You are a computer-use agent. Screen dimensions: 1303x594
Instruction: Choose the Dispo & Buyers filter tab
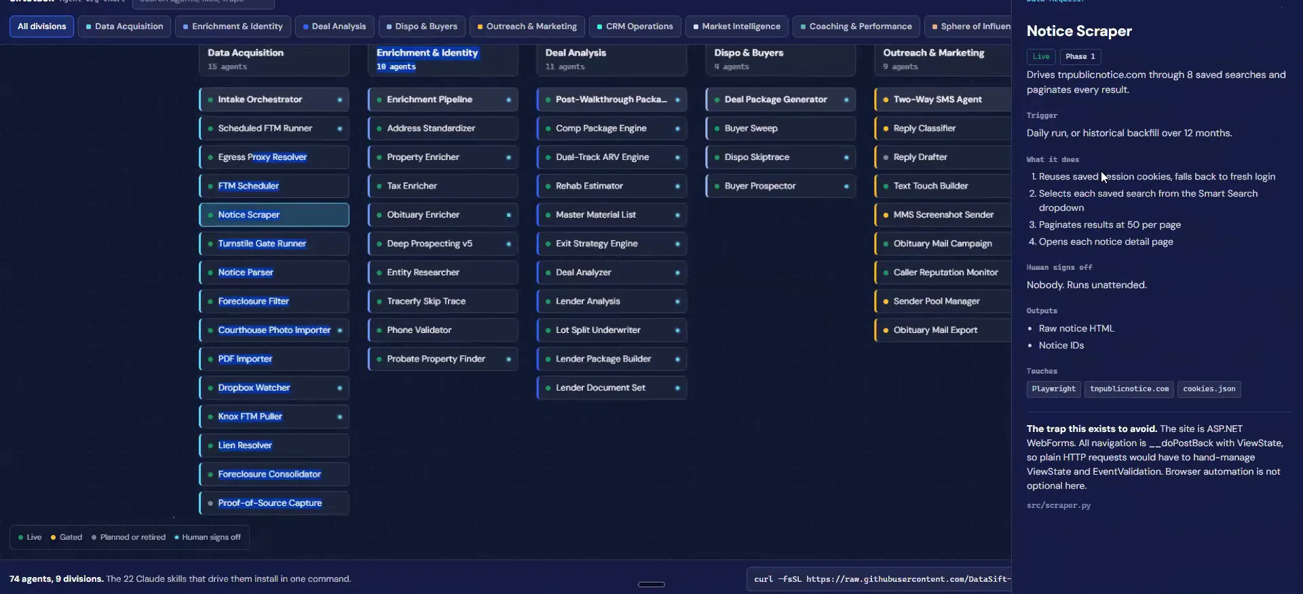(421, 26)
